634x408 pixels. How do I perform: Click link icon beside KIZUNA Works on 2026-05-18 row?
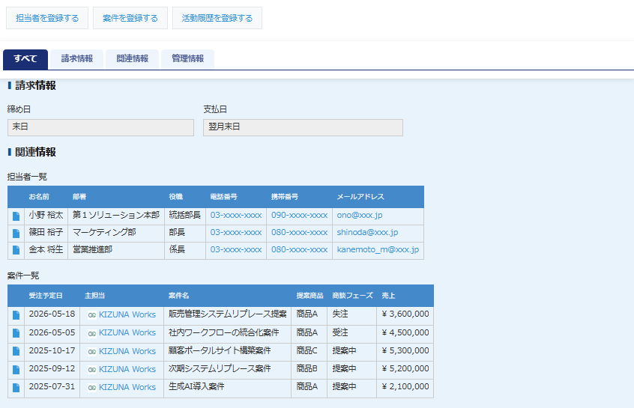(92, 315)
